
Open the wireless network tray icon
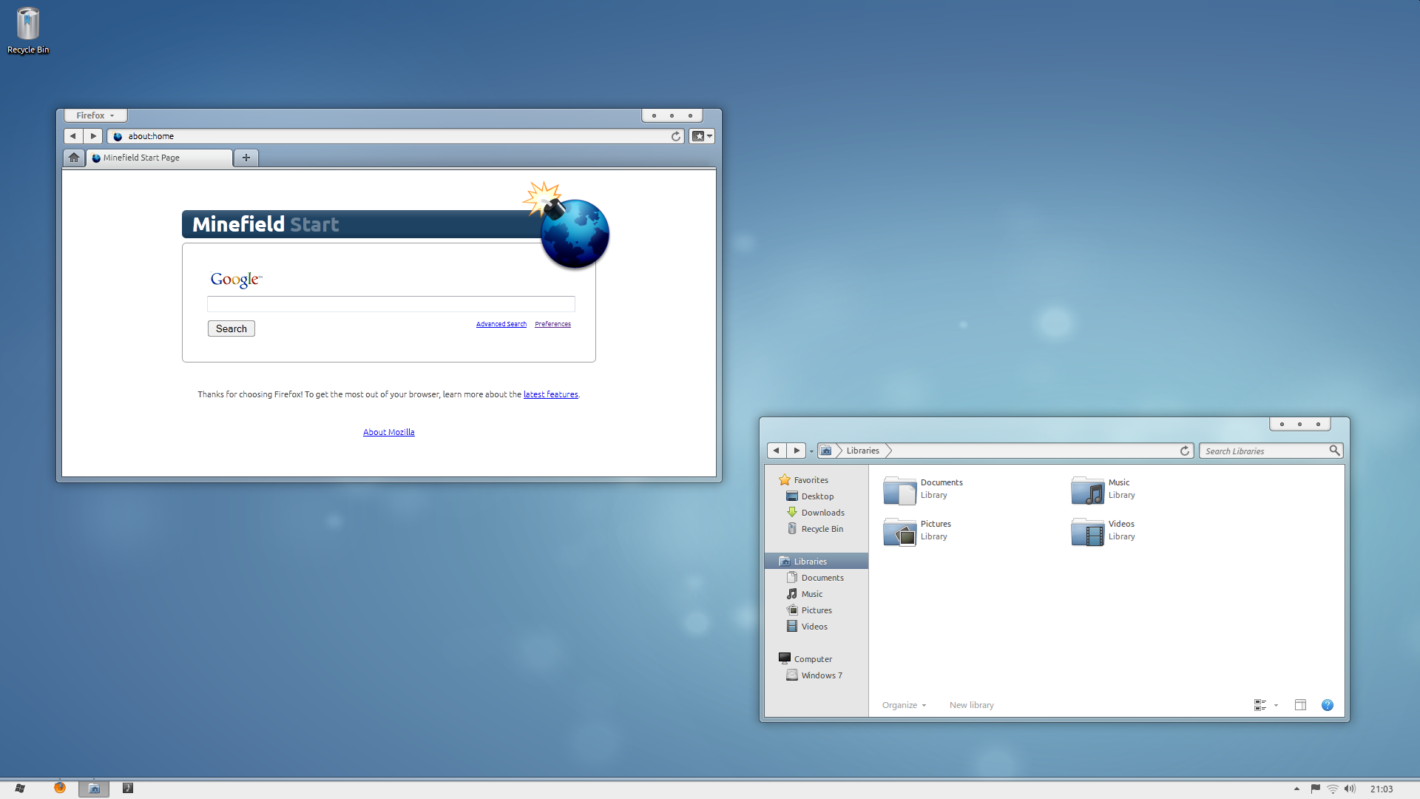(1332, 789)
